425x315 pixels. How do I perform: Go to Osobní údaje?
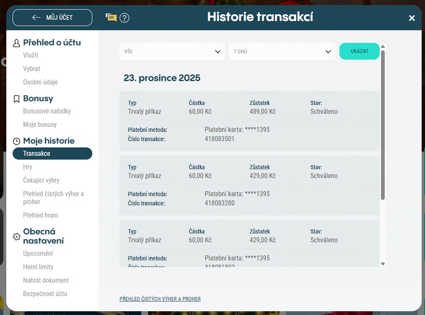click(x=40, y=82)
